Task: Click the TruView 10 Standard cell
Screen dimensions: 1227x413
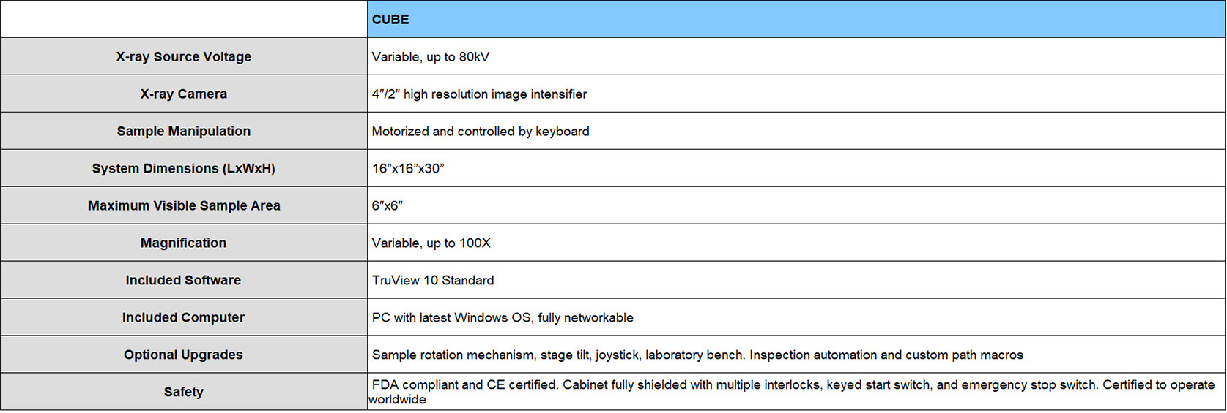Action: click(796, 281)
